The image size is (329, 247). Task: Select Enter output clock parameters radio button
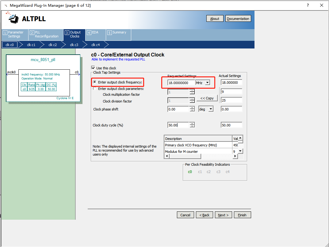tap(95, 88)
